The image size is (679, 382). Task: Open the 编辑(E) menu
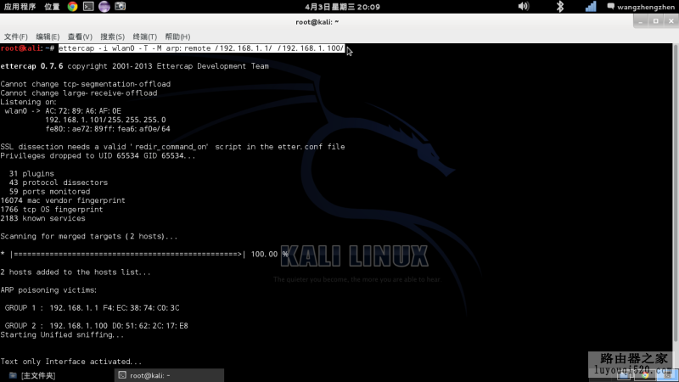click(48, 37)
